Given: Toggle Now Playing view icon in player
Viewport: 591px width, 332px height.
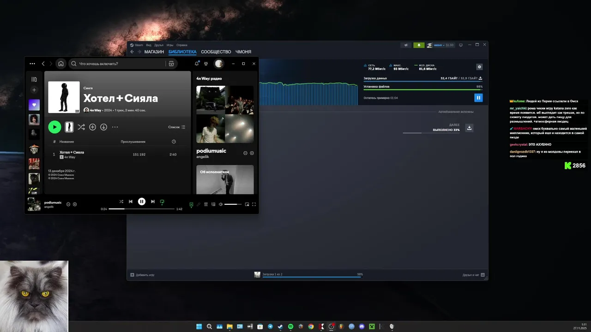Looking at the screenshot, I should (x=191, y=204).
